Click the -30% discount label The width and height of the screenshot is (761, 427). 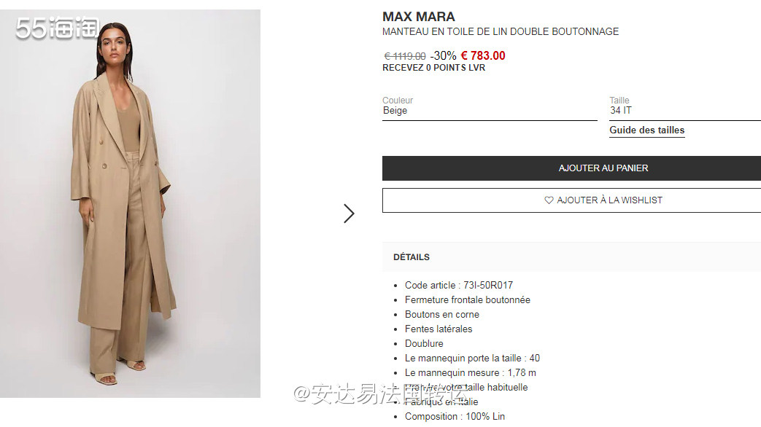443,55
